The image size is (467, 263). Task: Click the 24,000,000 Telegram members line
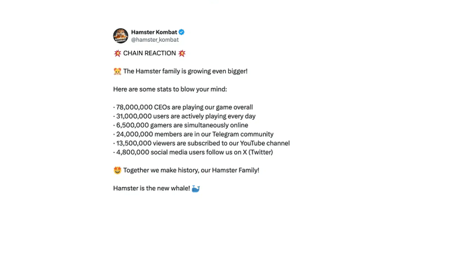point(193,134)
